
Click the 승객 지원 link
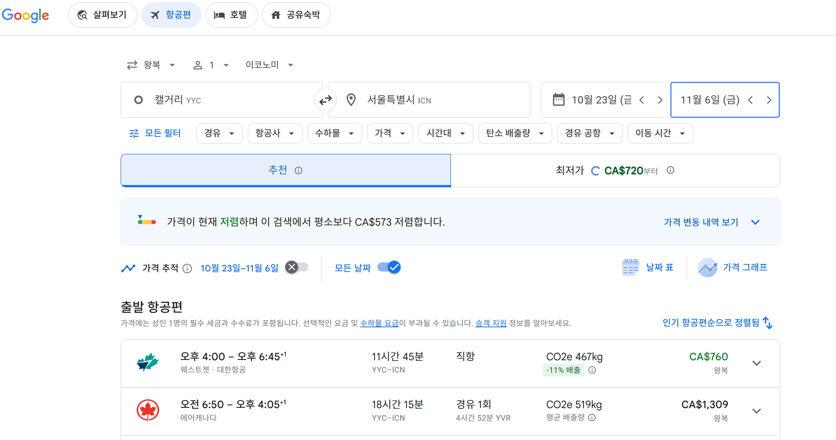click(491, 323)
